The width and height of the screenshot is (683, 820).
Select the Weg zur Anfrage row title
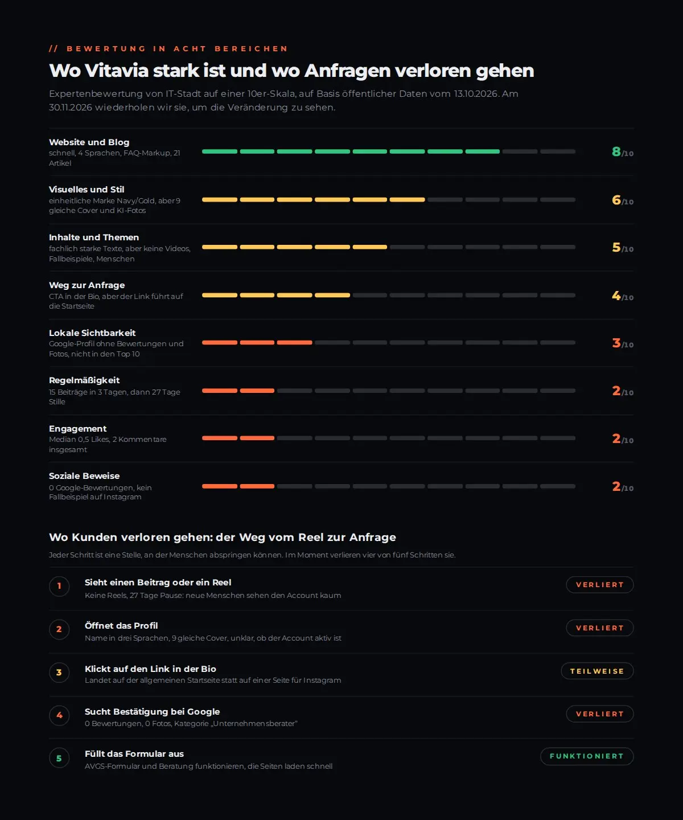(x=87, y=285)
